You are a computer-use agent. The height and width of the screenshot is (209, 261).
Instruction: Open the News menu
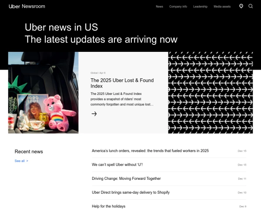click(x=159, y=7)
